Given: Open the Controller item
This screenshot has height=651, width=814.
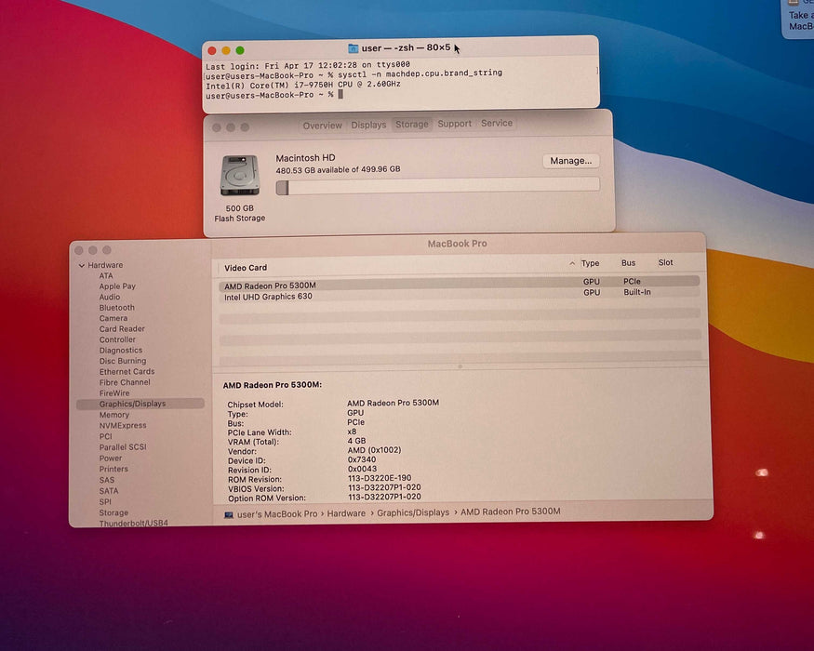Looking at the screenshot, I should coord(117,339).
